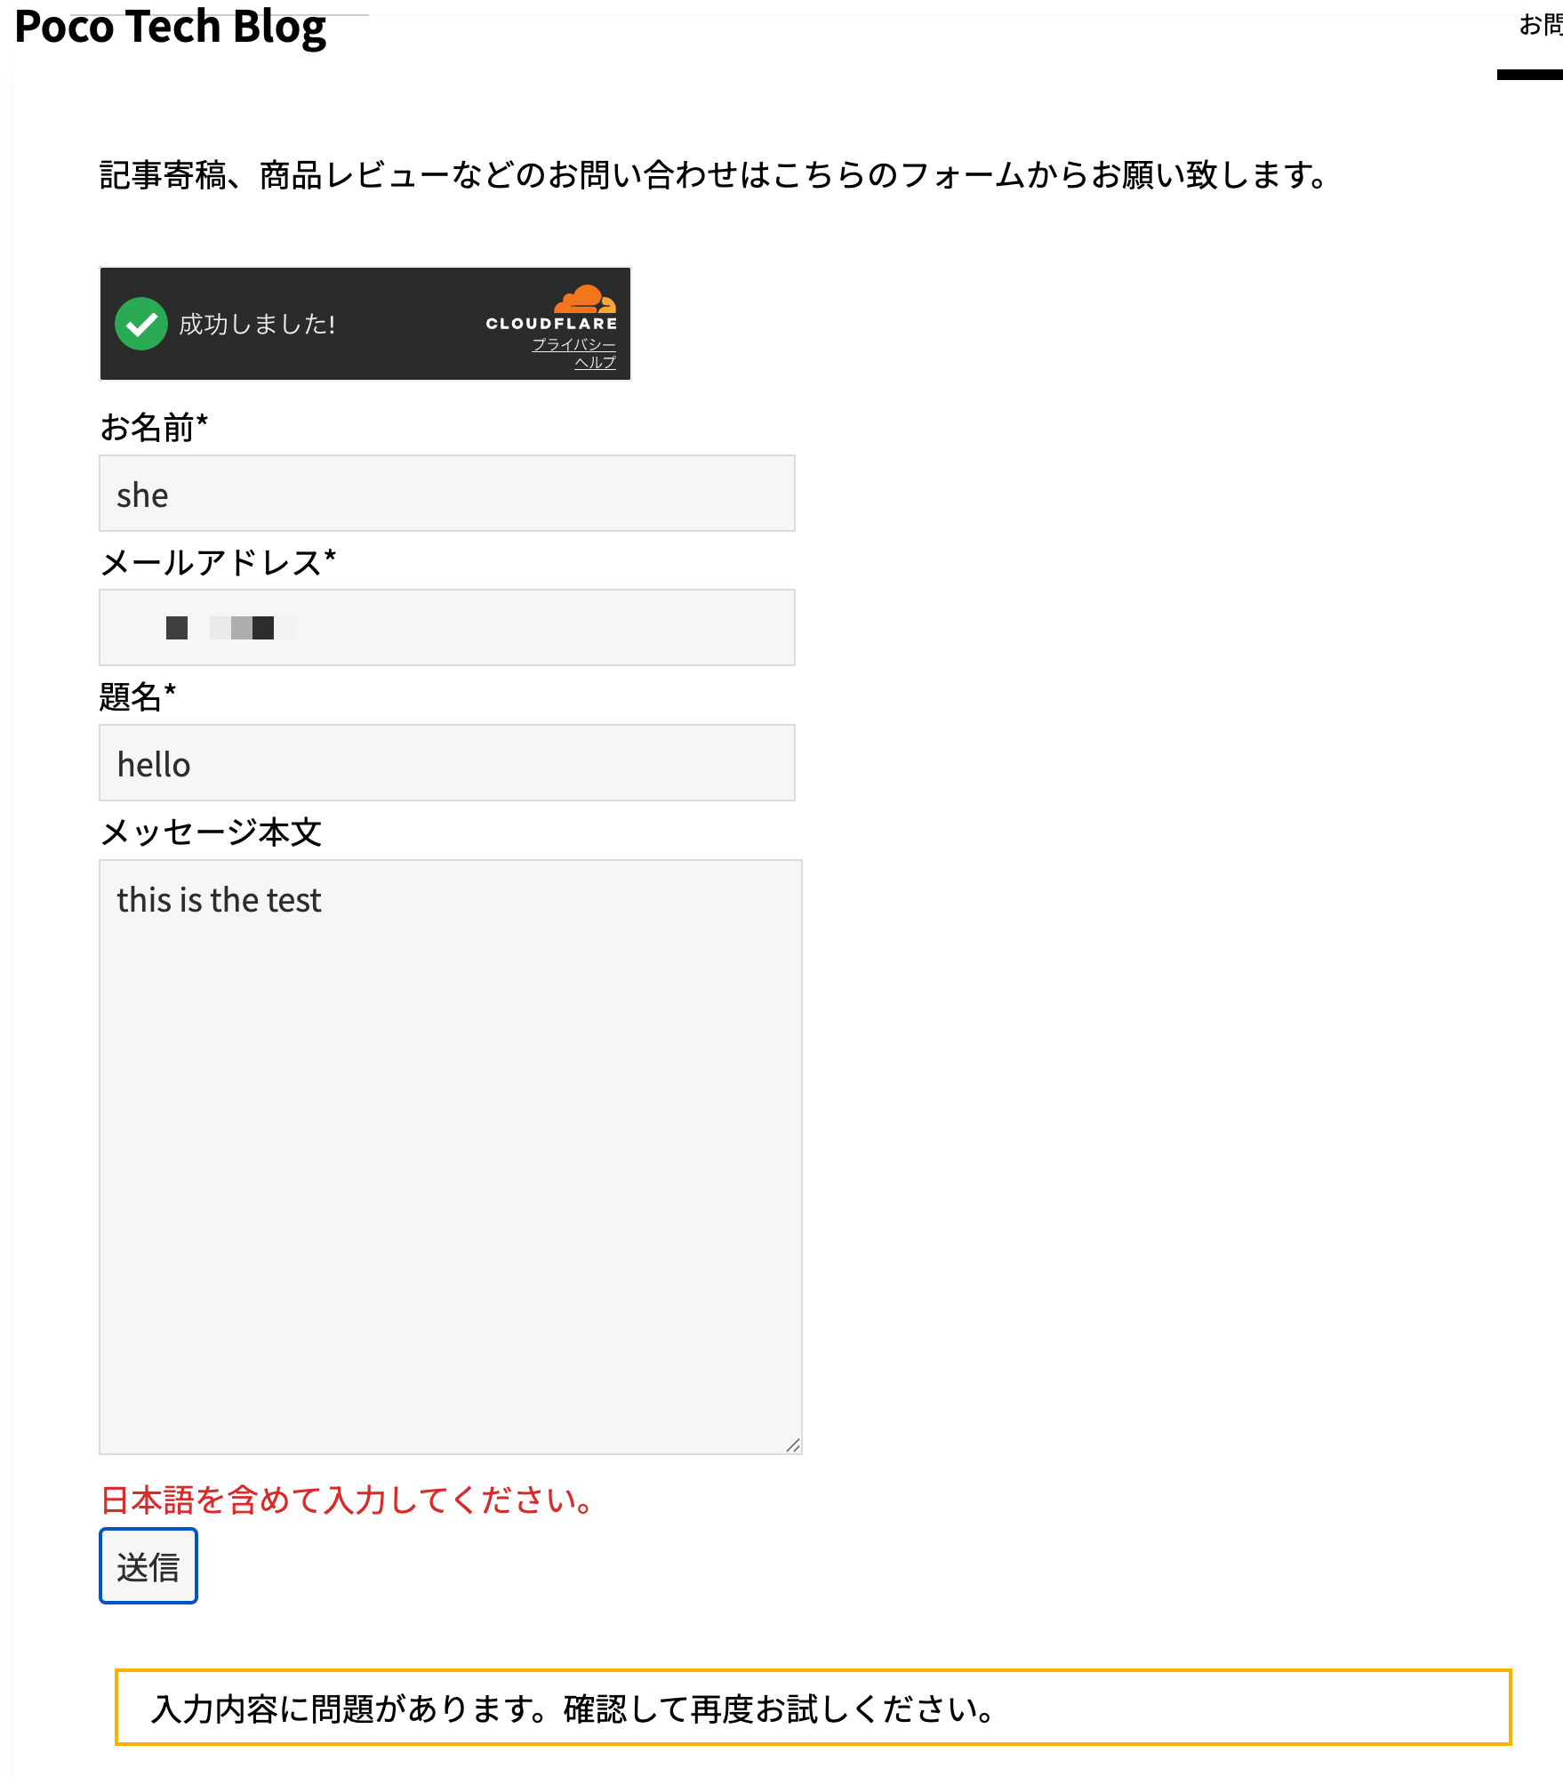Click the orange Cloudflare cloud logo
This screenshot has width=1563, height=1777.
click(x=585, y=299)
